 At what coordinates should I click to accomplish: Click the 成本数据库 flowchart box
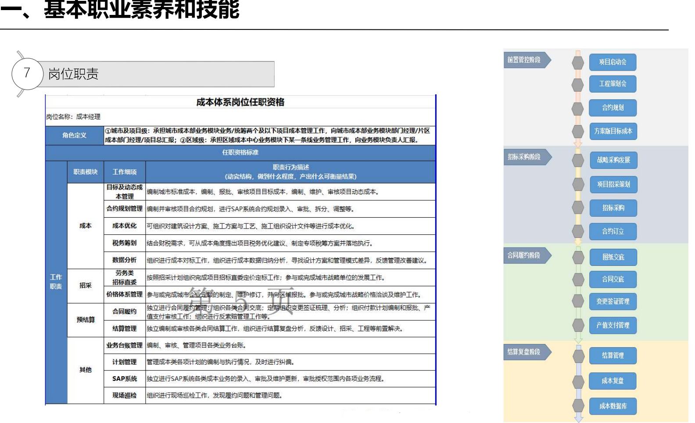point(613,406)
